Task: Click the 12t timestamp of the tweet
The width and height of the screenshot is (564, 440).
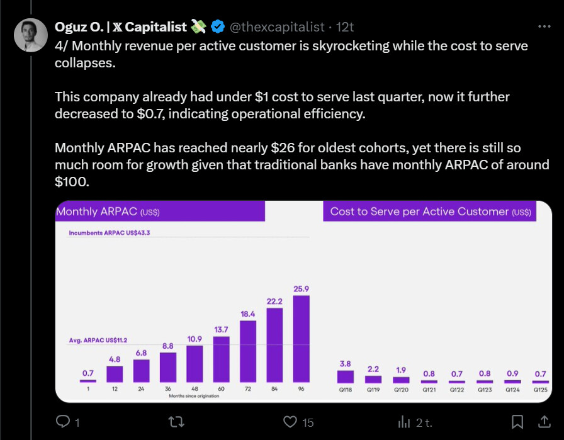Action: pos(345,27)
